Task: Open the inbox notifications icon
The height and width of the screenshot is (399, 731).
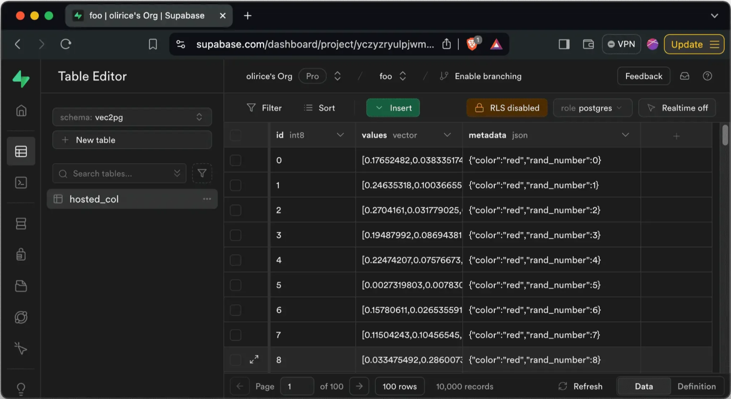Action: point(684,76)
